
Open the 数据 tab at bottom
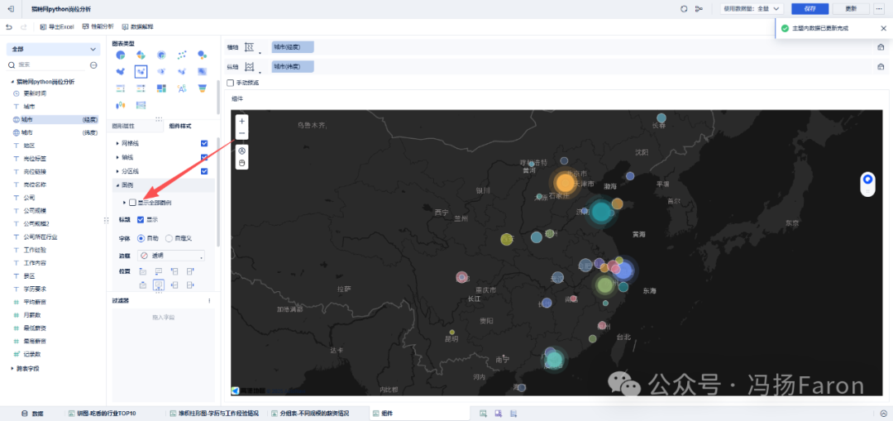point(32,413)
